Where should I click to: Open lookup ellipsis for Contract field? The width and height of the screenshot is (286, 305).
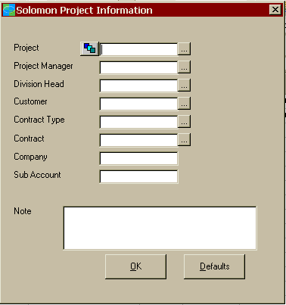184,140
